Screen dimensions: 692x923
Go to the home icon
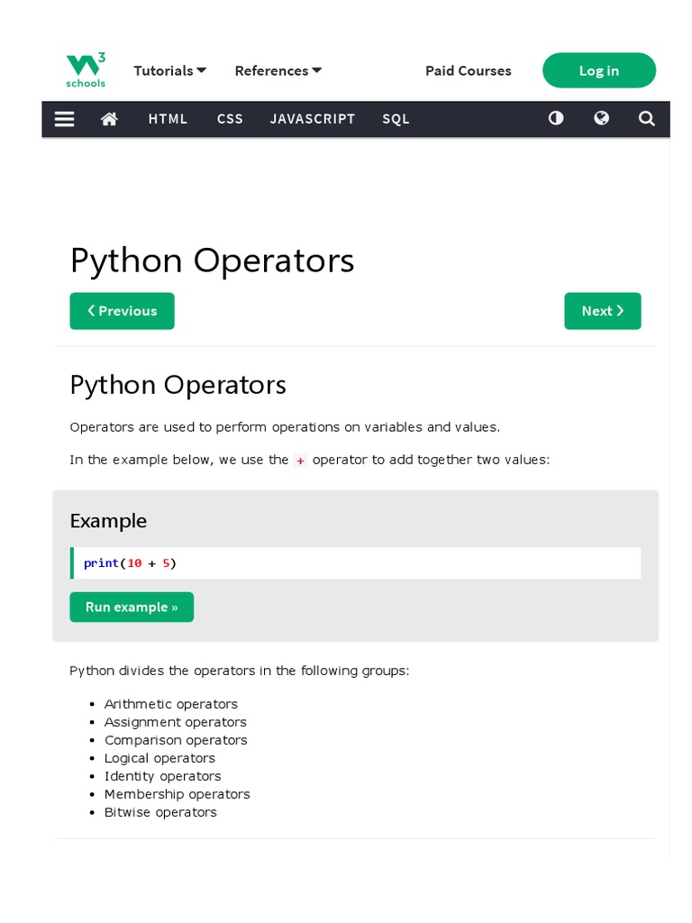(x=109, y=119)
